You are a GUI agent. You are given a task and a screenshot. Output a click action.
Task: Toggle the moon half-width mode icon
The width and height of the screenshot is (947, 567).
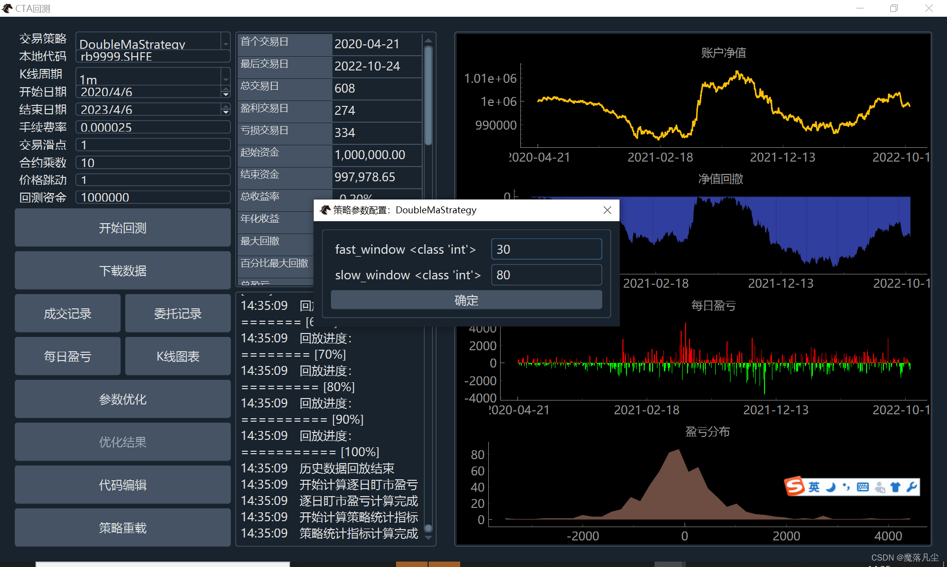click(x=831, y=487)
